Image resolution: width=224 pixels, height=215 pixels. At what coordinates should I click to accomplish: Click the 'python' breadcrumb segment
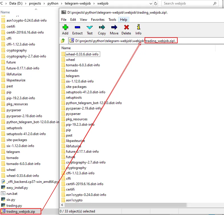[53, 3]
